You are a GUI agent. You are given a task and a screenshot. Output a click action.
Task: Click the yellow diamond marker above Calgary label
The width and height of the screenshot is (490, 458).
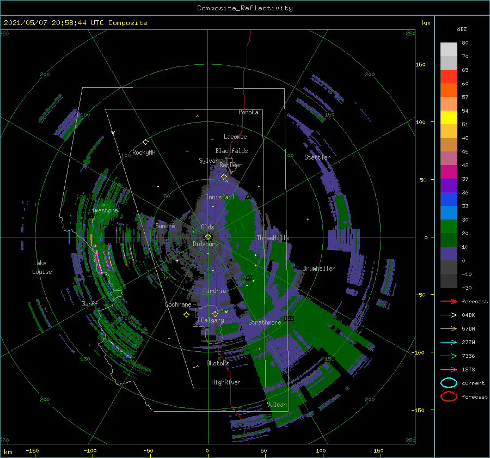tap(215, 314)
